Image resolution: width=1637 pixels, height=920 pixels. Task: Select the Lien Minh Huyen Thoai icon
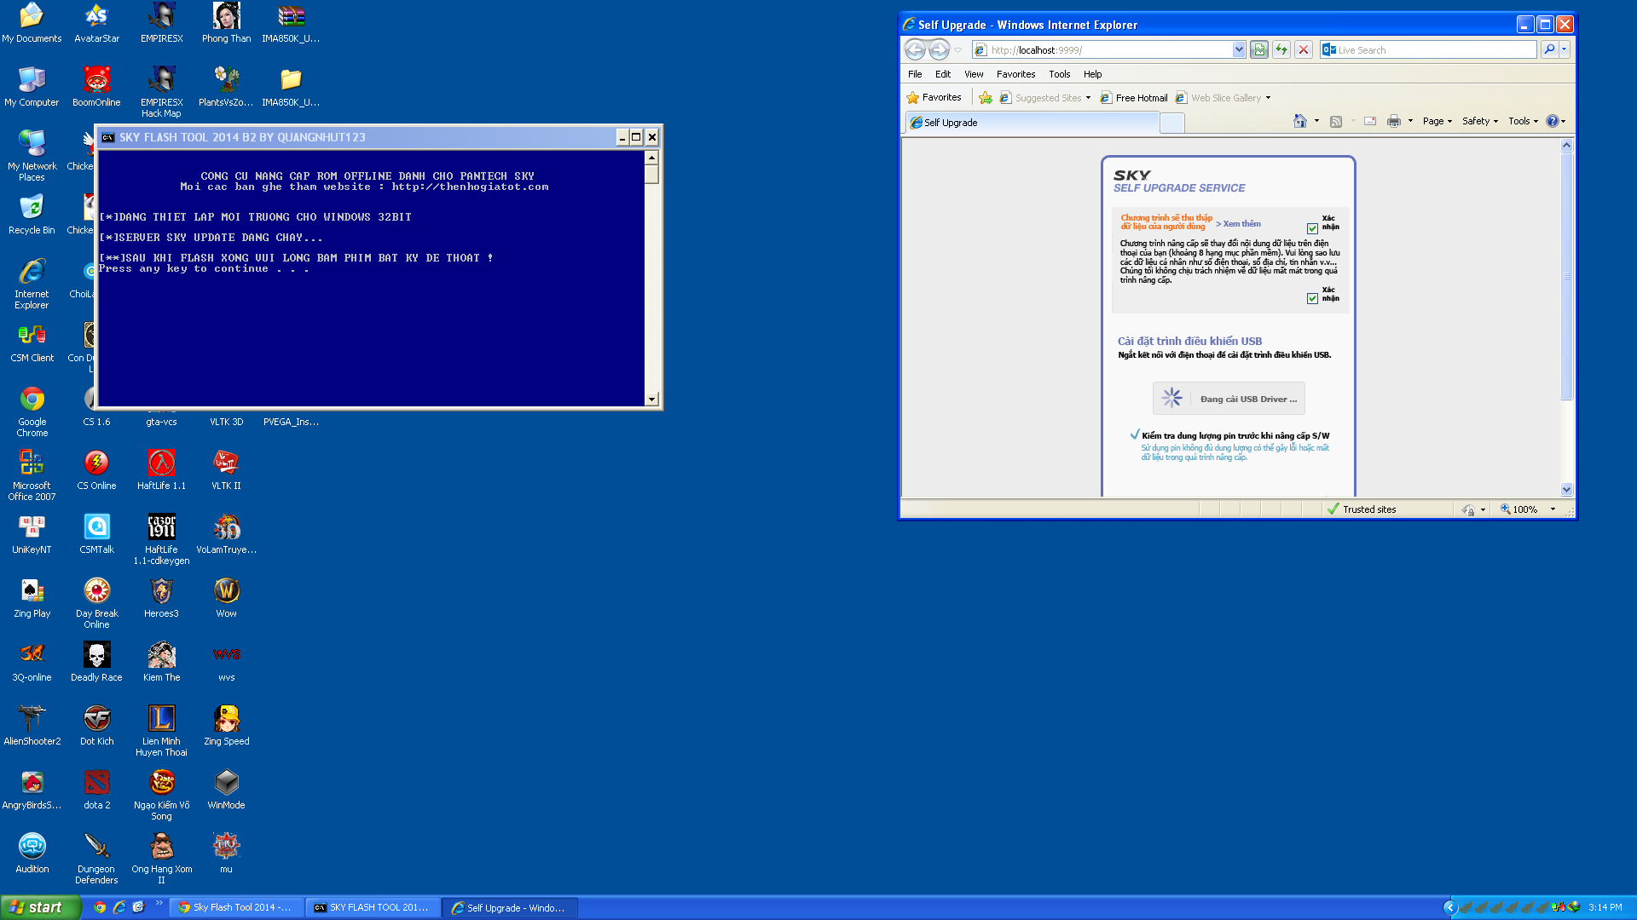coord(162,730)
